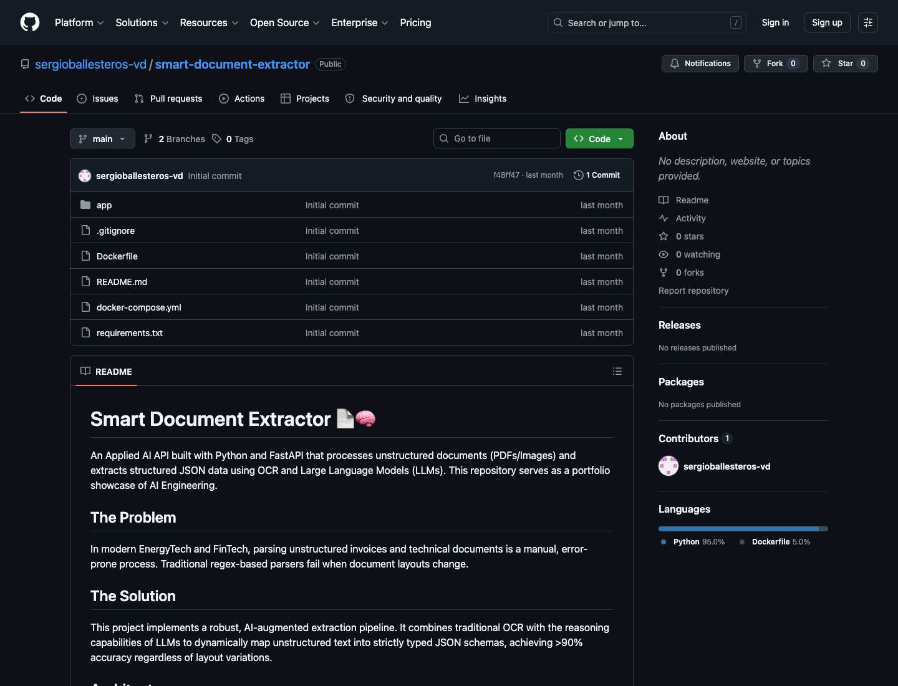The image size is (898, 686).
Task: Open the Insights tab
Action: pos(483,99)
